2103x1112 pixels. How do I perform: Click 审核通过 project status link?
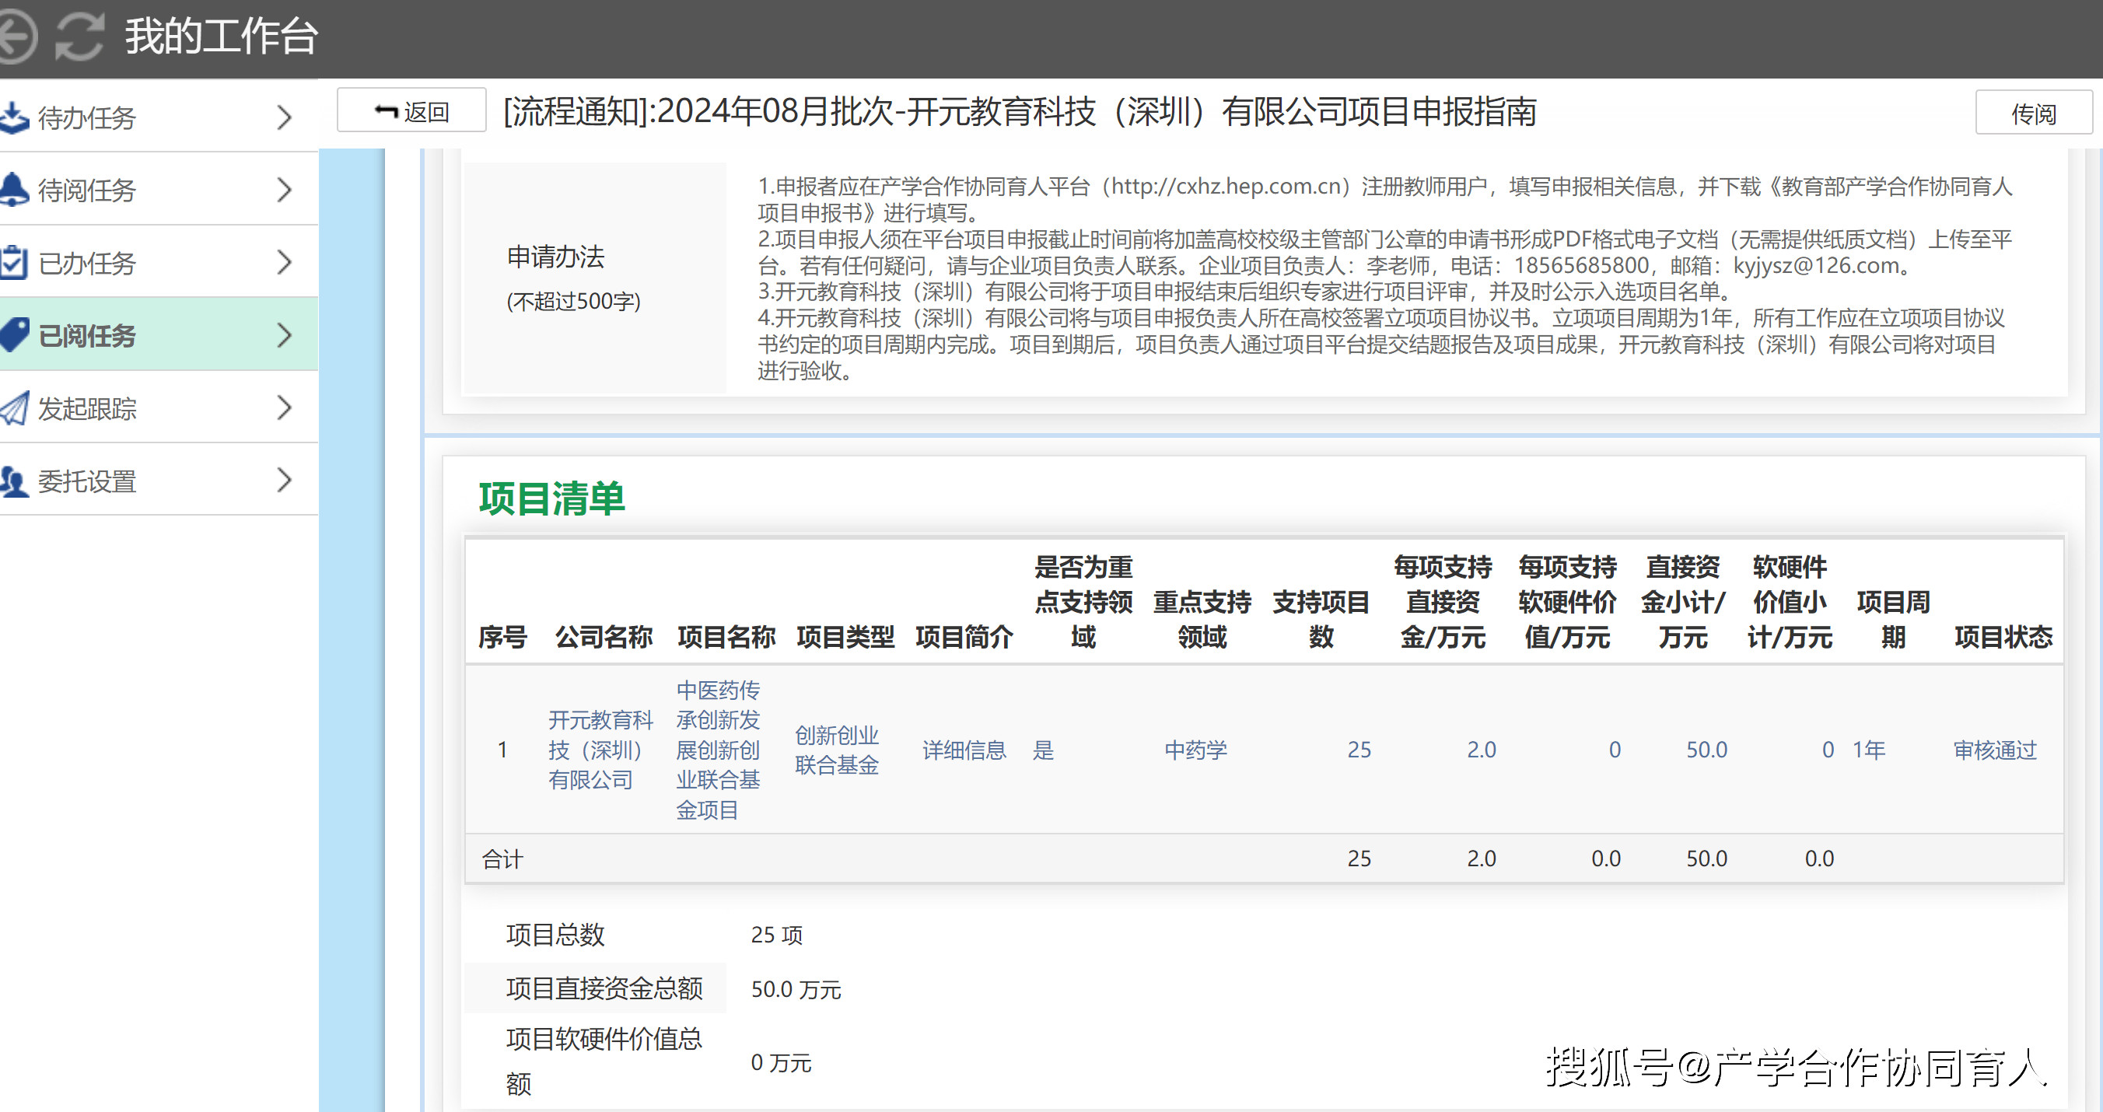1994,750
